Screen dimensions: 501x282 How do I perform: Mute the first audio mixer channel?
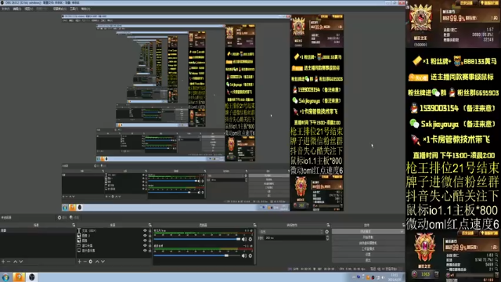pos(244,239)
